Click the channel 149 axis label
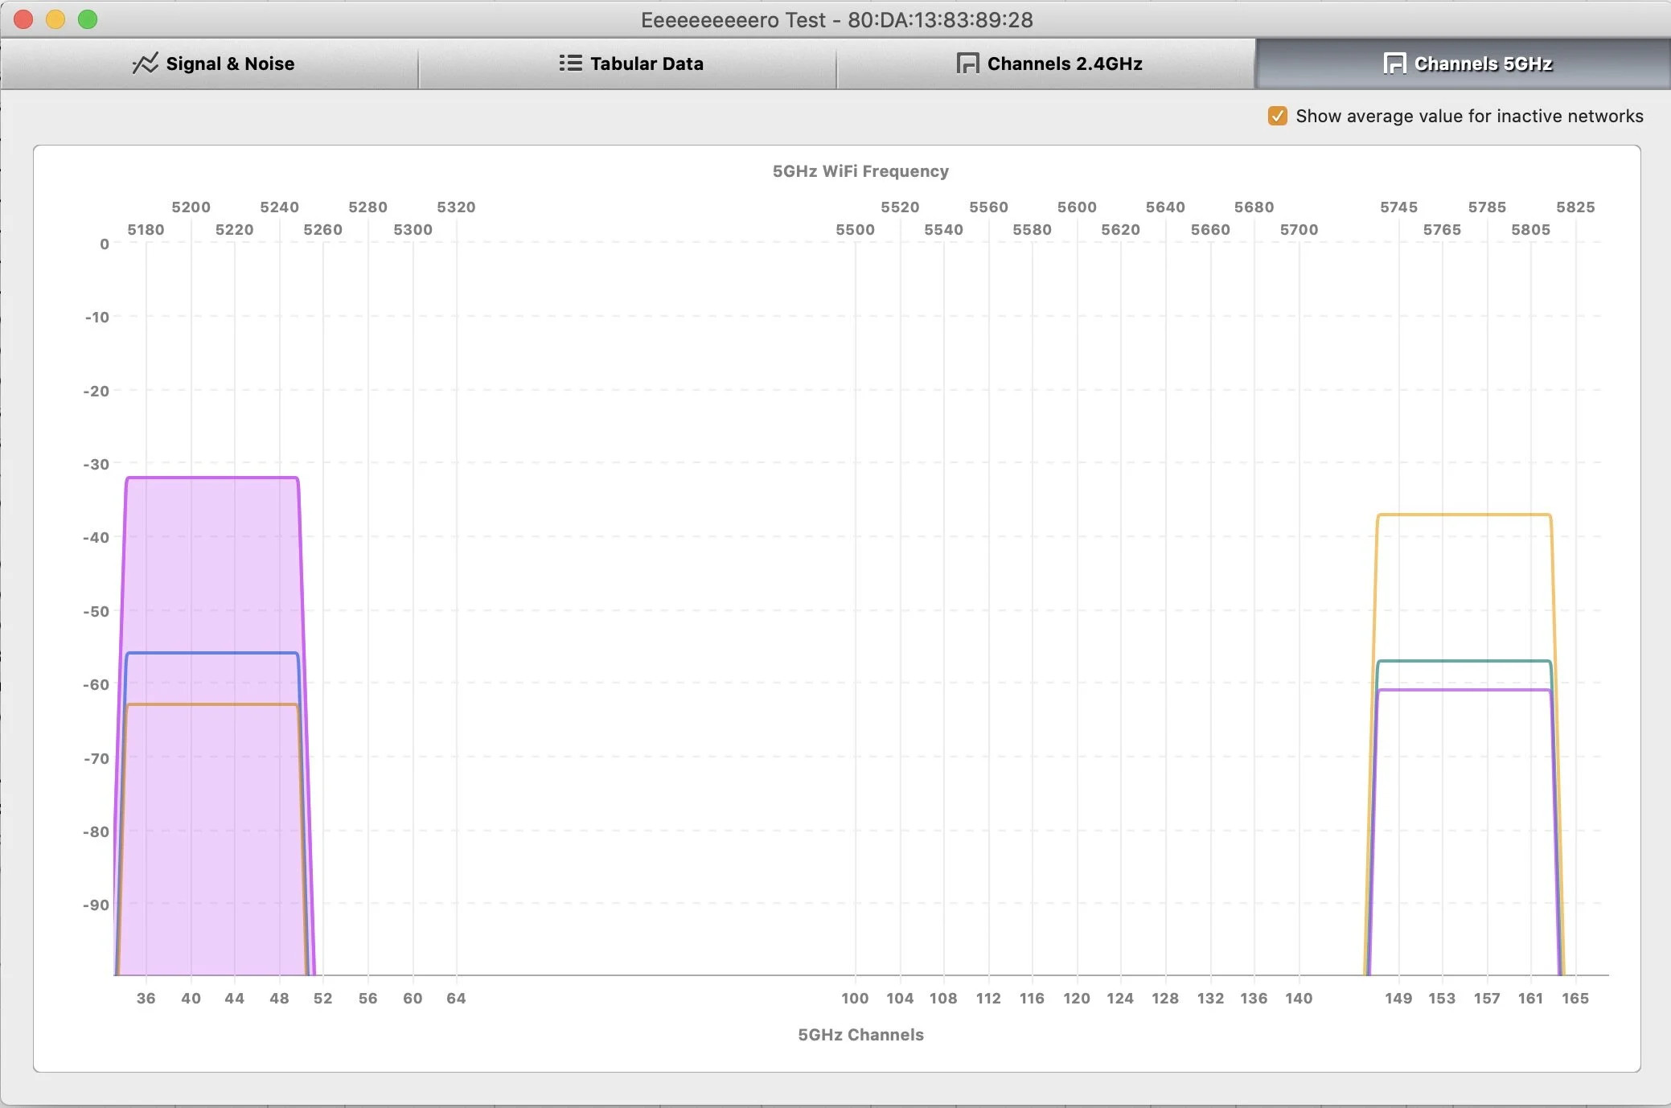Screen dimensions: 1671x1108 [x=1398, y=998]
